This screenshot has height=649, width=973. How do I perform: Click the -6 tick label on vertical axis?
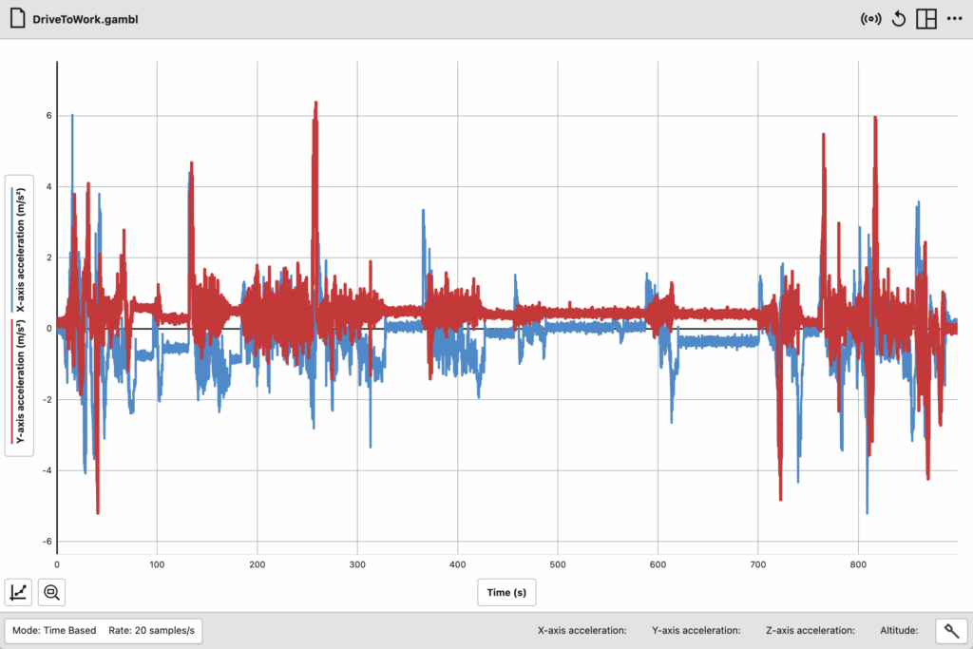pos(48,541)
